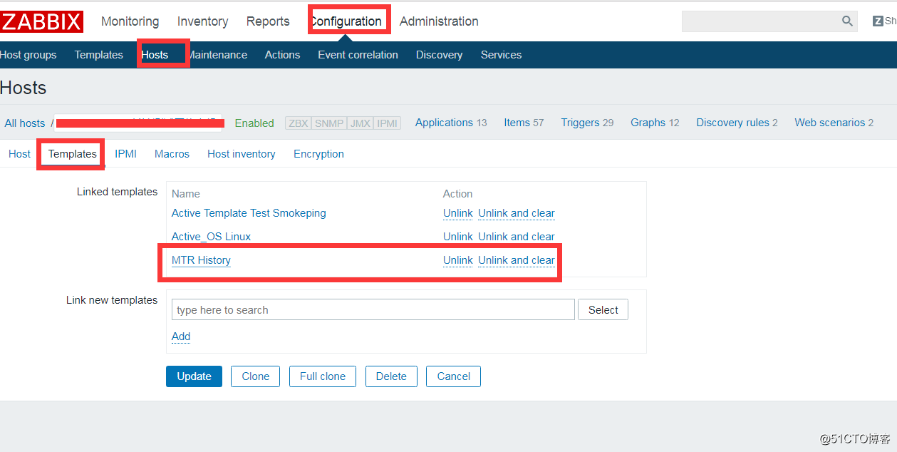Click the All hosts breadcrumb link

[25, 123]
